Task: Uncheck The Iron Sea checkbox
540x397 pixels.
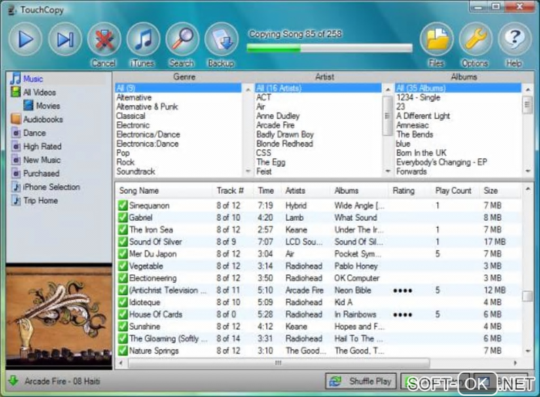Action: pos(123,230)
